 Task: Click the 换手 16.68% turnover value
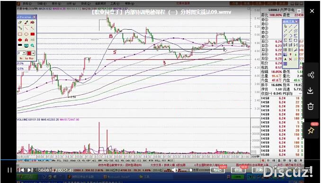276,85
